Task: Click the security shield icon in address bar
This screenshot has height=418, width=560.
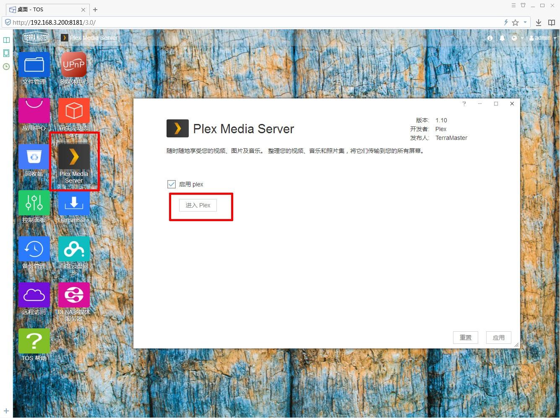Action: (8, 22)
